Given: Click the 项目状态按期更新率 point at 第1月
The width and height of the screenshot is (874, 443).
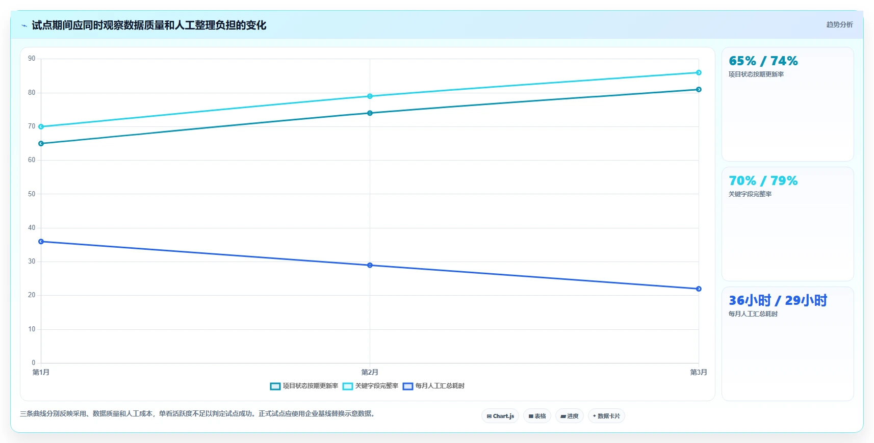Looking at the screenshot, I should [x=41, y=144].
